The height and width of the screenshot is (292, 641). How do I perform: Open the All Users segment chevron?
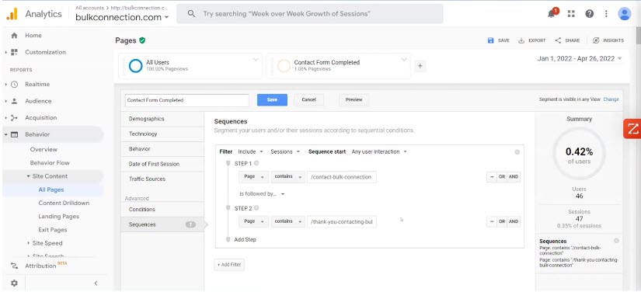[256, 60]
